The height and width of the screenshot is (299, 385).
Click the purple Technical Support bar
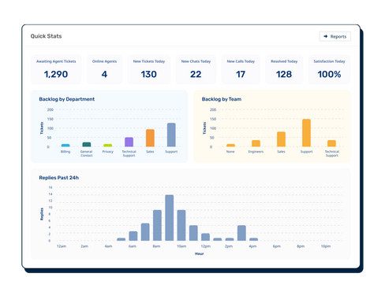tap(129, 142)
